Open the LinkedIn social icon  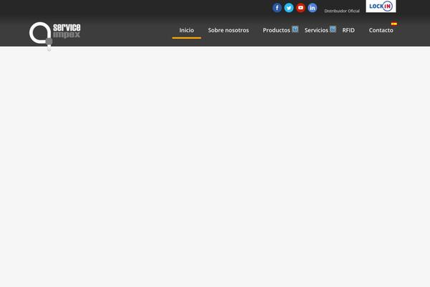[x=312, y=8]
